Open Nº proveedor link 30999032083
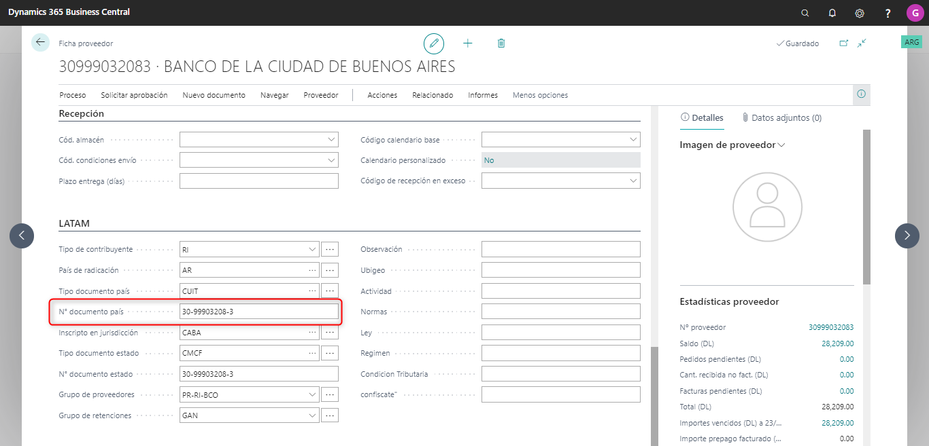The height and width of the screenshot is (446, 929). [x=831, y=327]
